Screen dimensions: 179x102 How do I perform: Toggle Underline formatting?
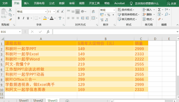tap(28, 18)
